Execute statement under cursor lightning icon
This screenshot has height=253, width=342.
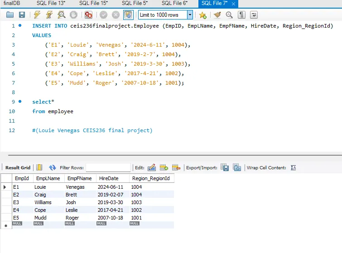click(x=49, y=15)
